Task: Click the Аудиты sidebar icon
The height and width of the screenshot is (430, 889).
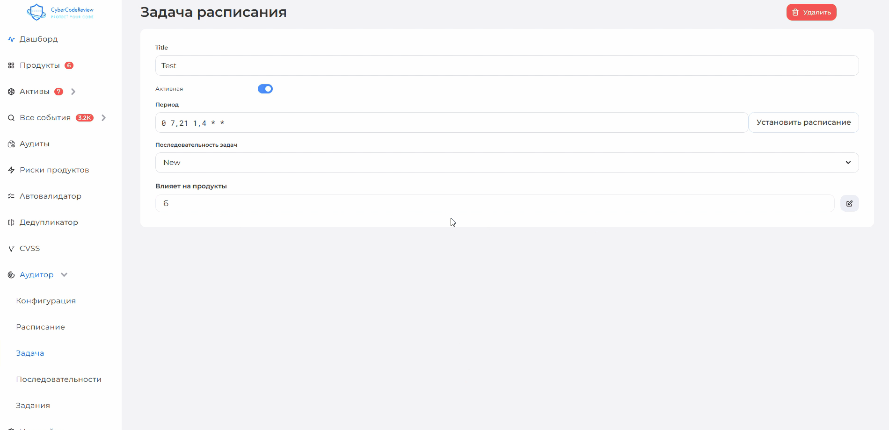Action: (x=11, y=144)
